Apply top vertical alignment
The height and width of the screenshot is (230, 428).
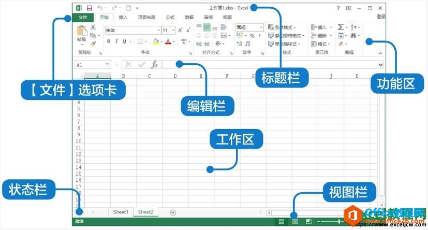(x=199, y=27)
